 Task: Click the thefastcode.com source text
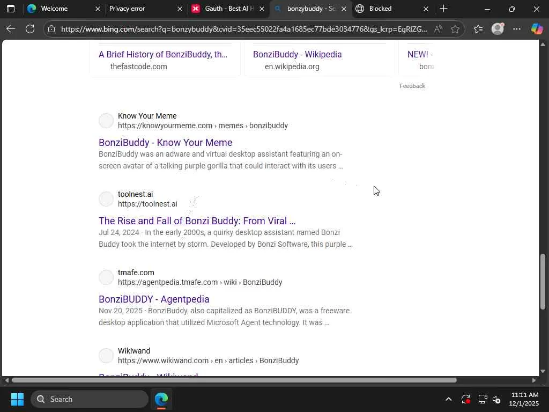(139, 67)
